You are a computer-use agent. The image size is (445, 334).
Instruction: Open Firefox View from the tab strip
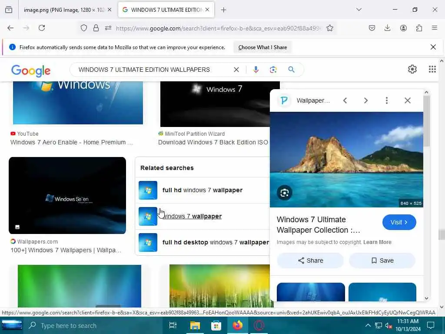click(x=9, y=10)
